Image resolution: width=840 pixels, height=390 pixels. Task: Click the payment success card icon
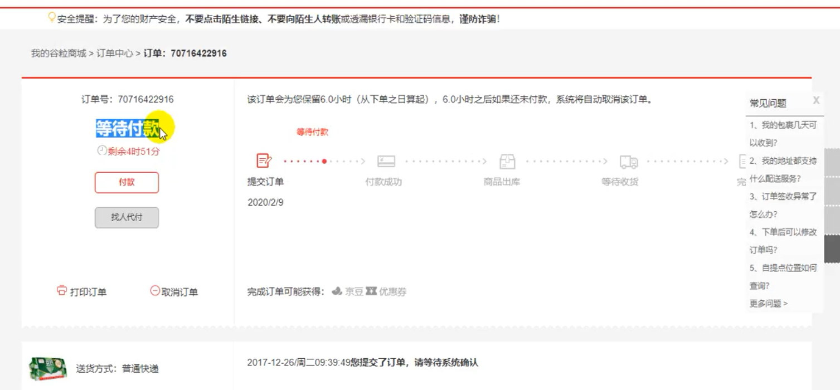386,162
